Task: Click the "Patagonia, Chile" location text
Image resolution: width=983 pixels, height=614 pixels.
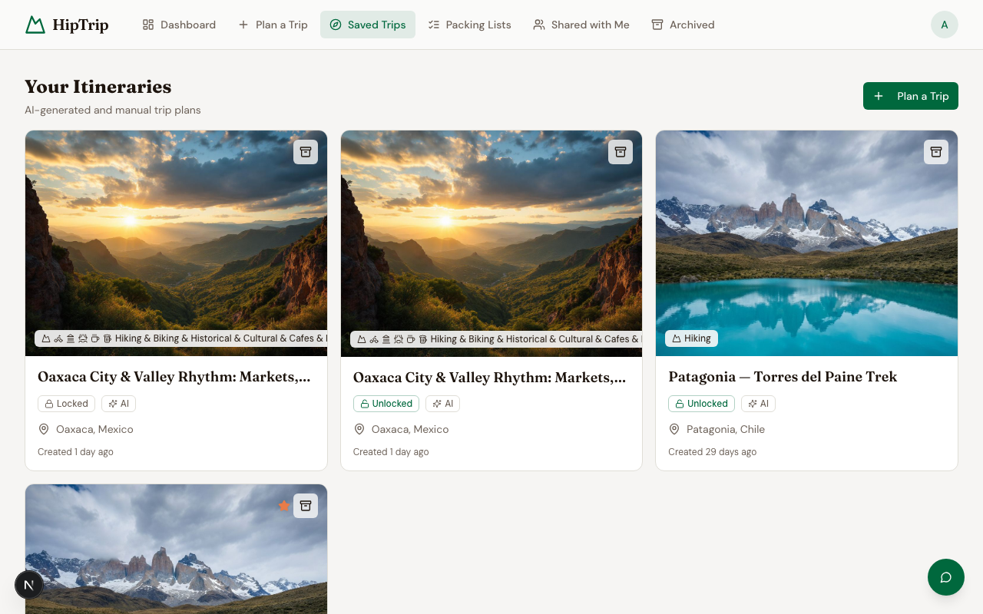Action: click(x=726, y=429)
